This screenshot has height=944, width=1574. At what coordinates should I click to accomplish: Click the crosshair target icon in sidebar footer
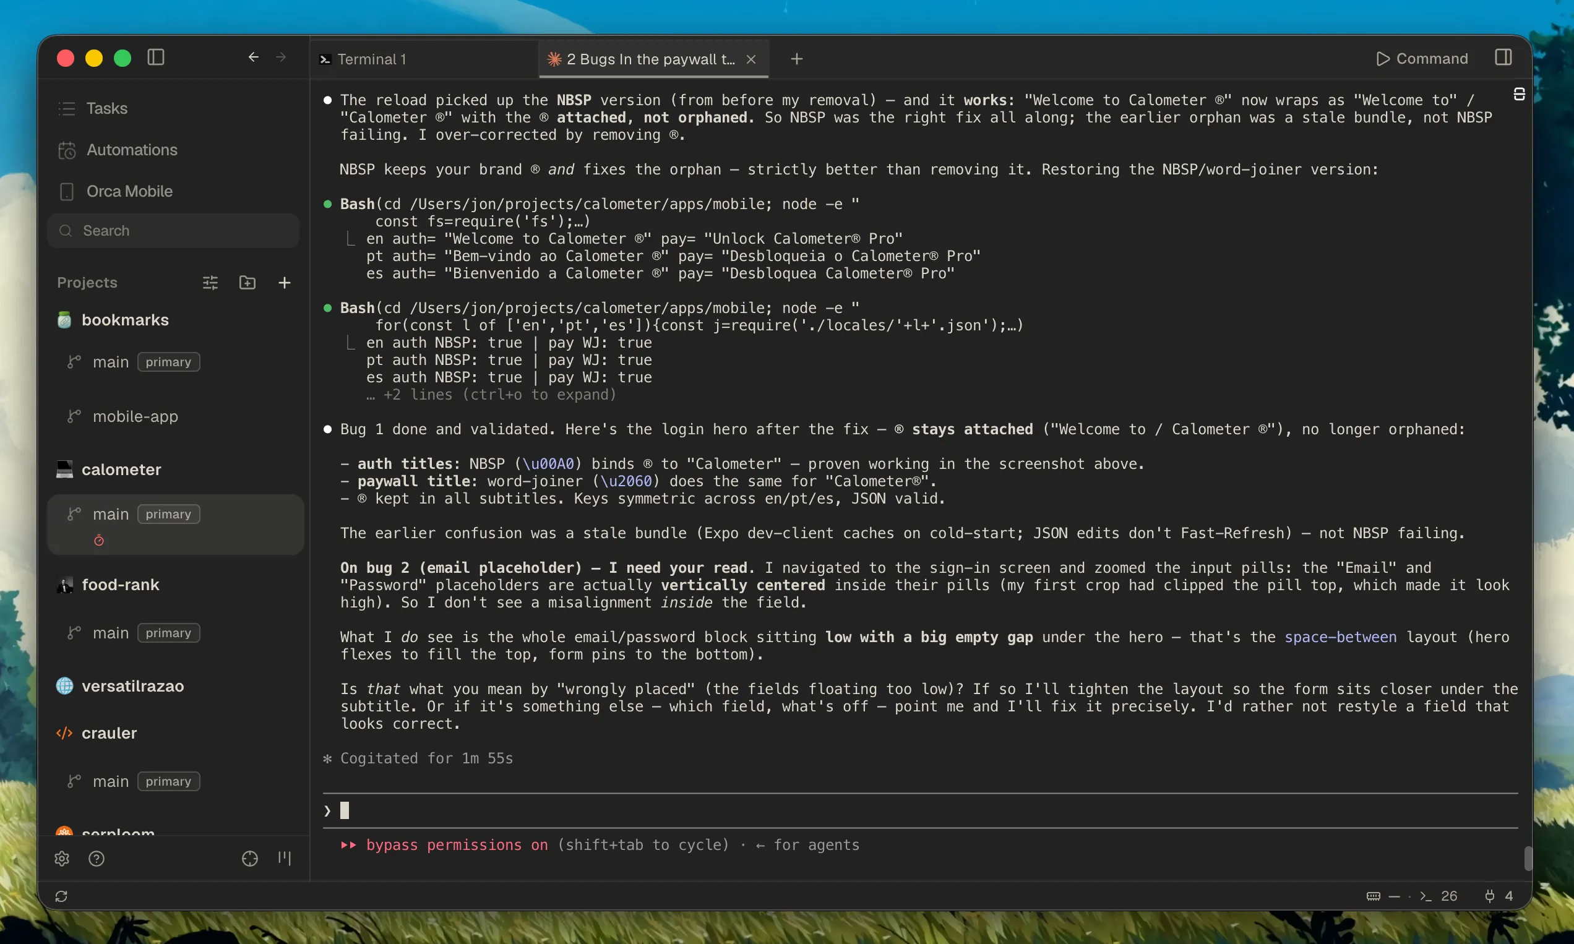pos(250,859)
